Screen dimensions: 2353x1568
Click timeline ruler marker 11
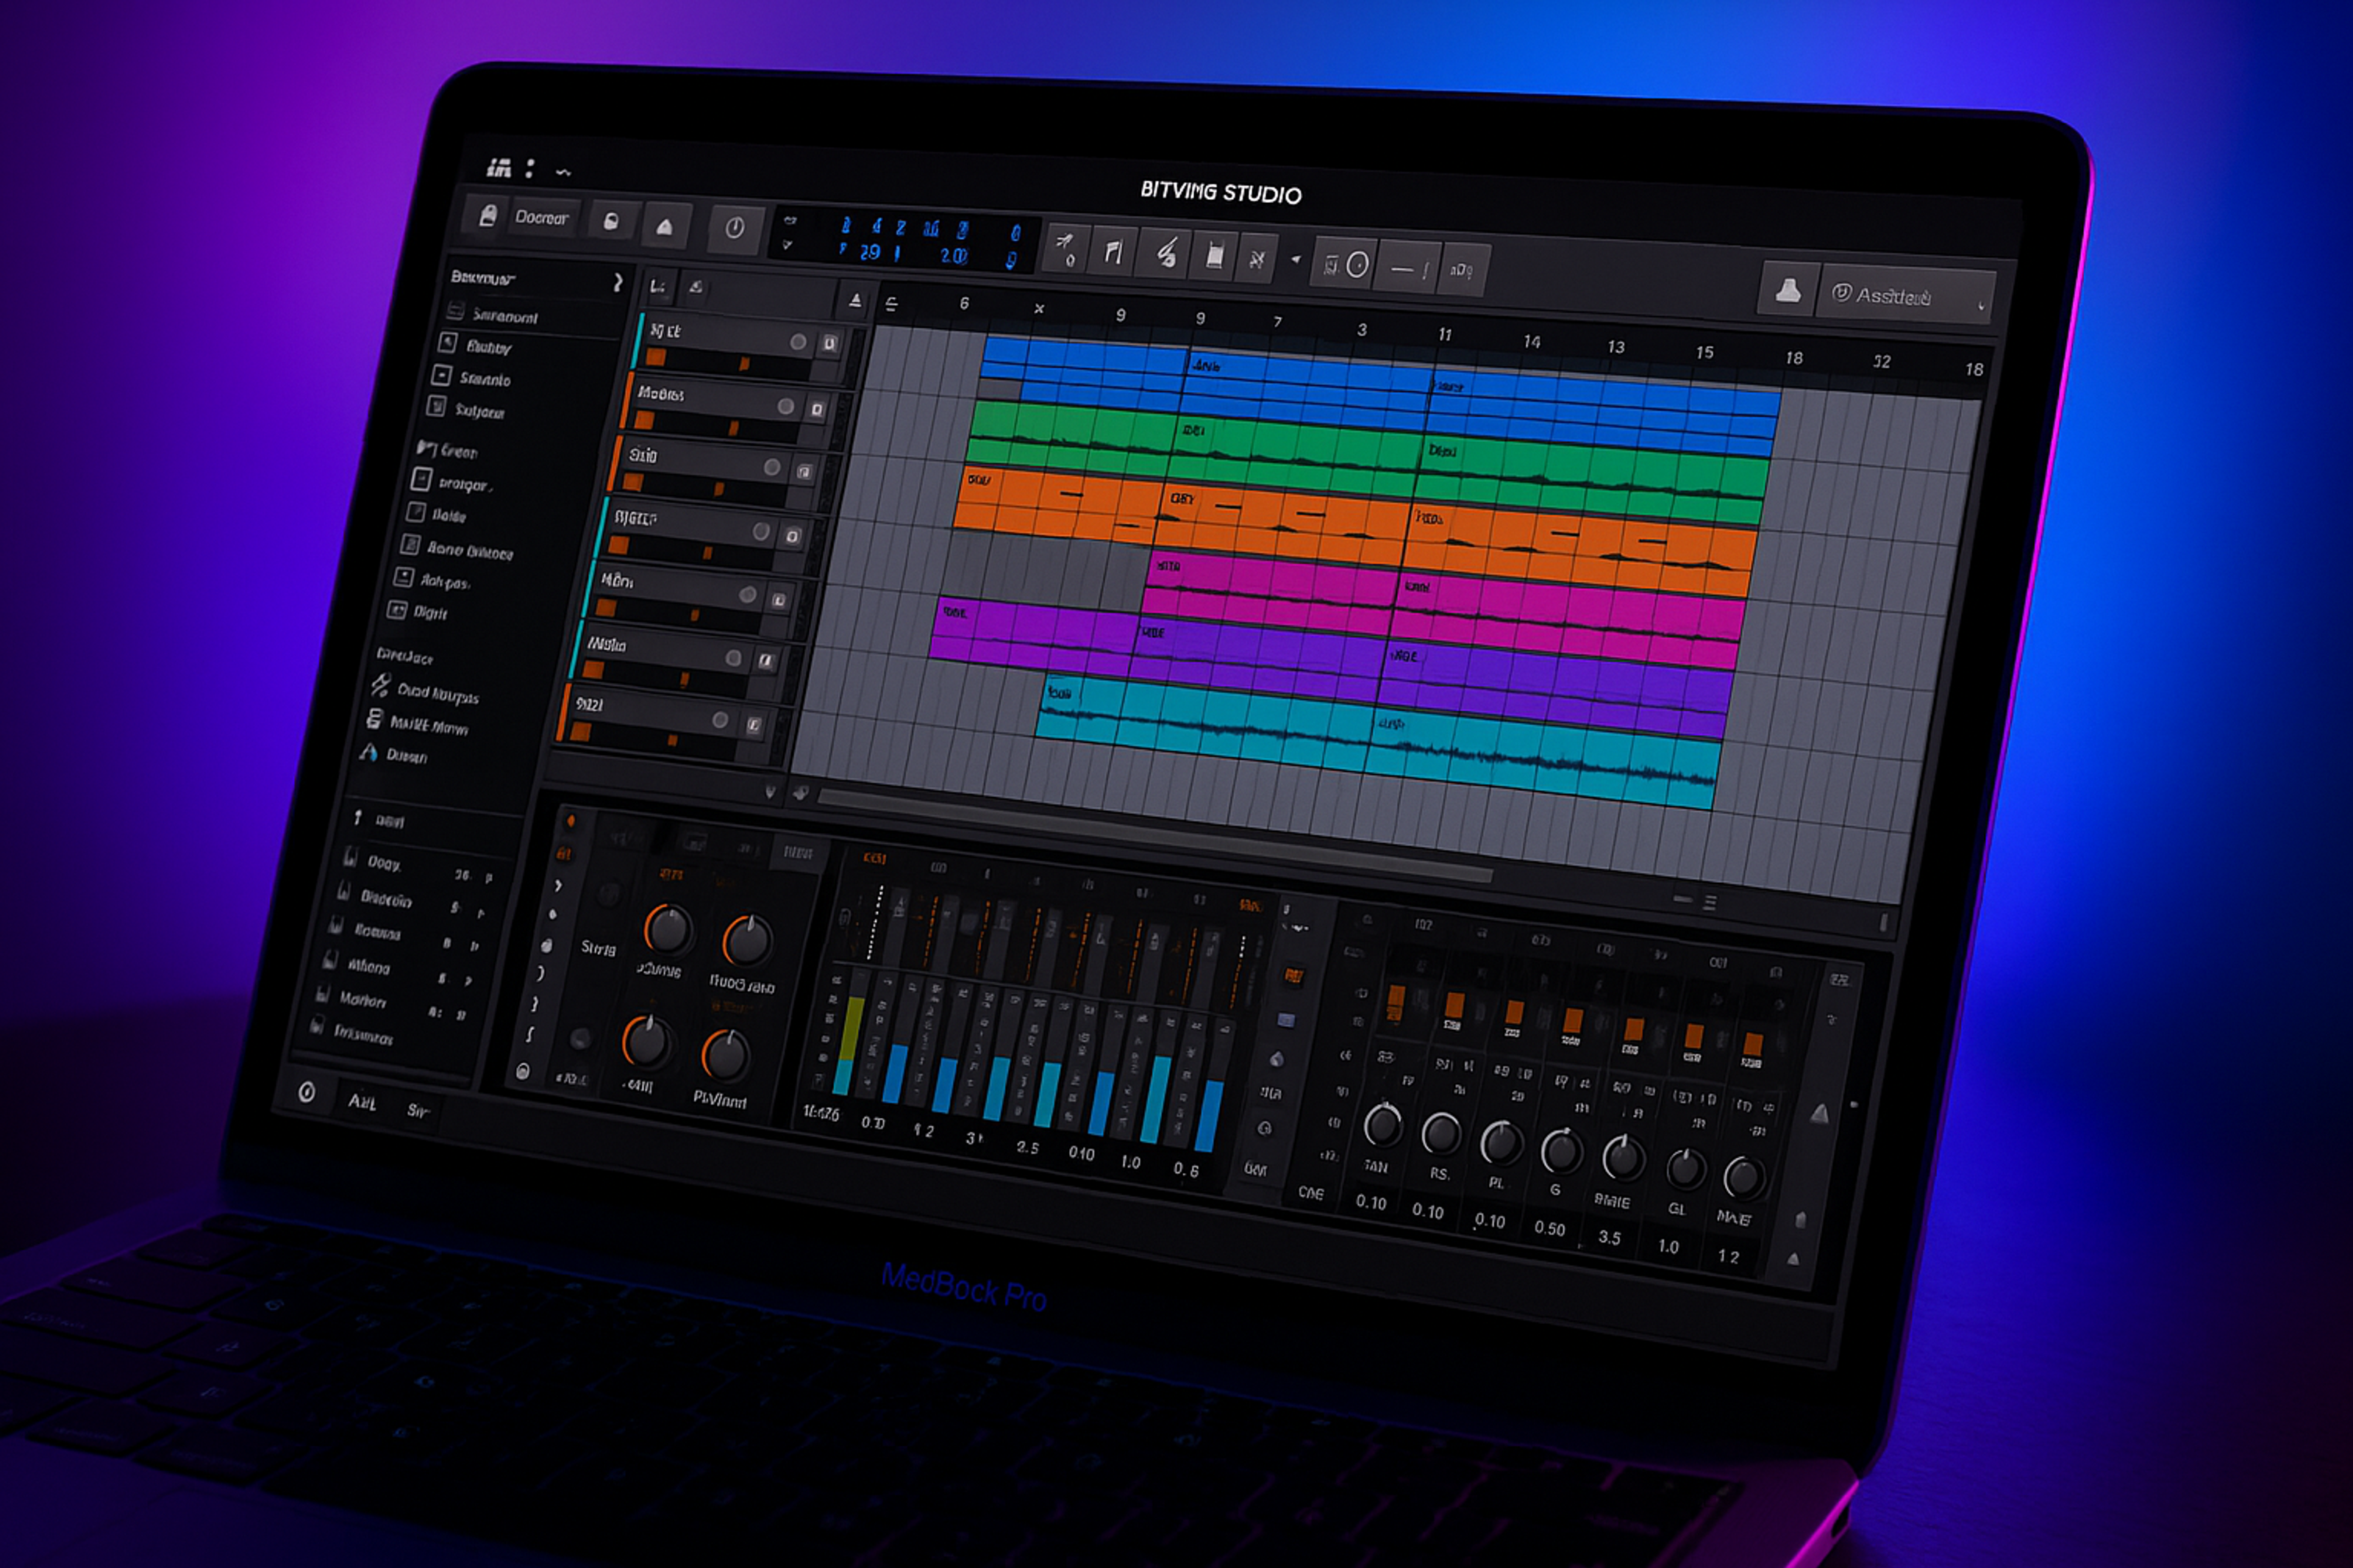(1445, 334)
